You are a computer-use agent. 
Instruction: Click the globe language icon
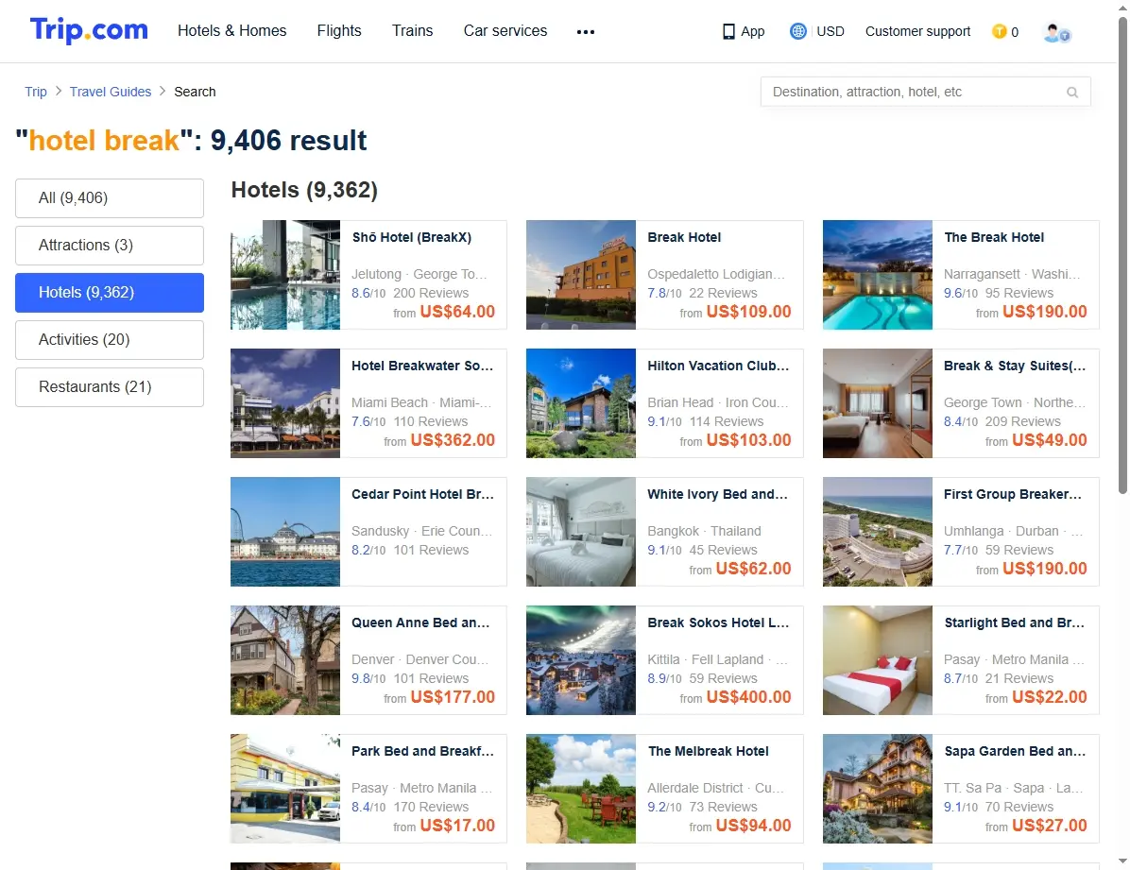(797, 31)
